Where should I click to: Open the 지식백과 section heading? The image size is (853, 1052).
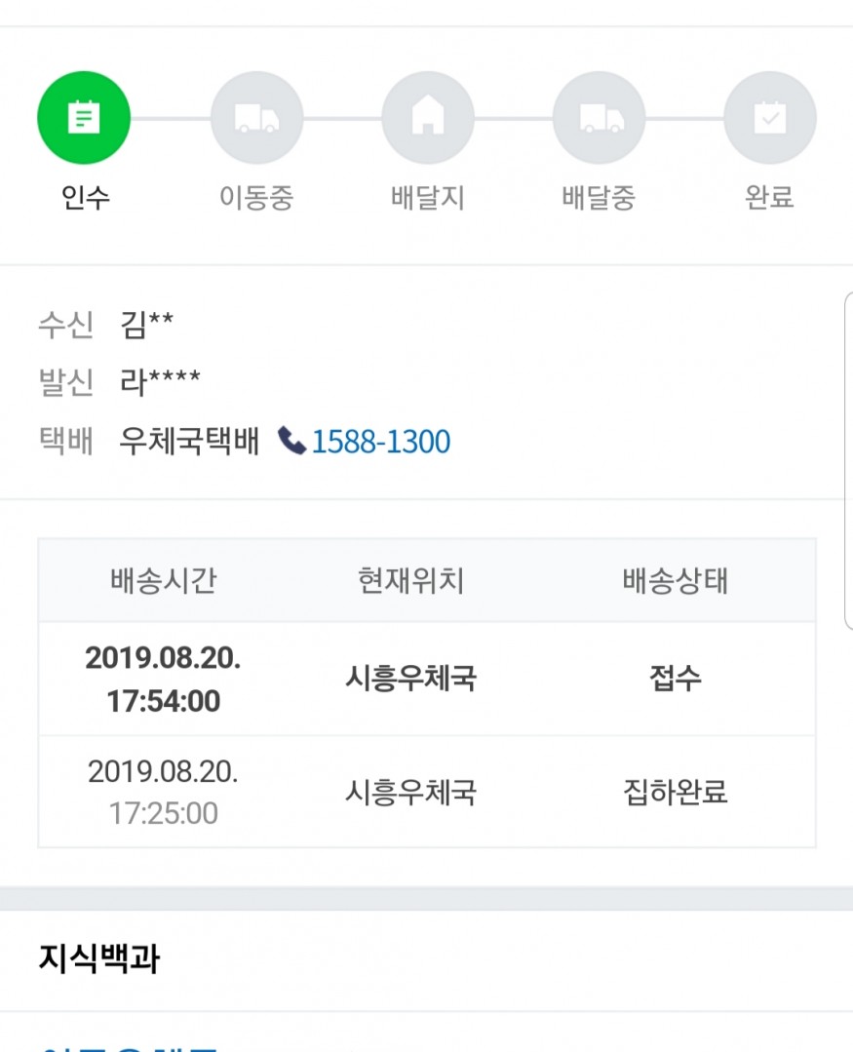(99, 958)
